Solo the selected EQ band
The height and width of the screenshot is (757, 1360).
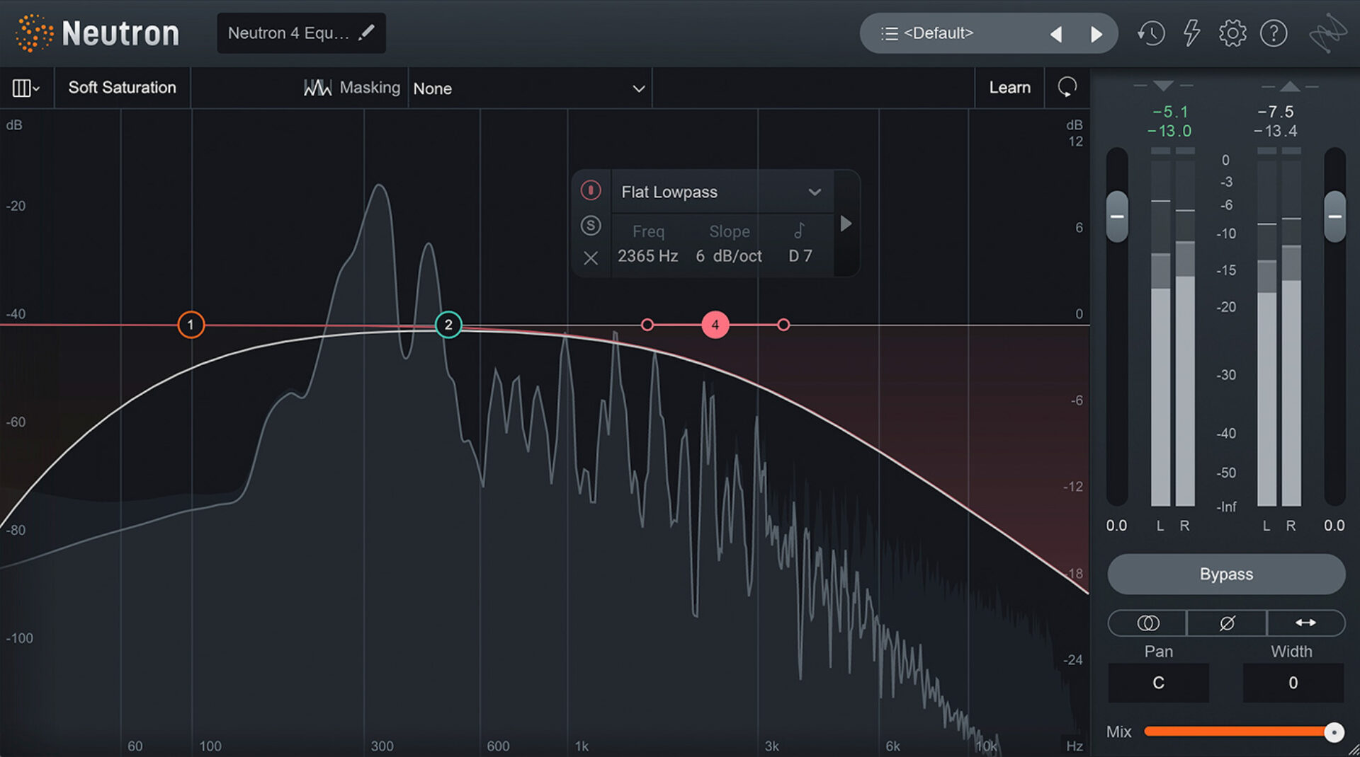pyautogui.click(x=591, y=226)
